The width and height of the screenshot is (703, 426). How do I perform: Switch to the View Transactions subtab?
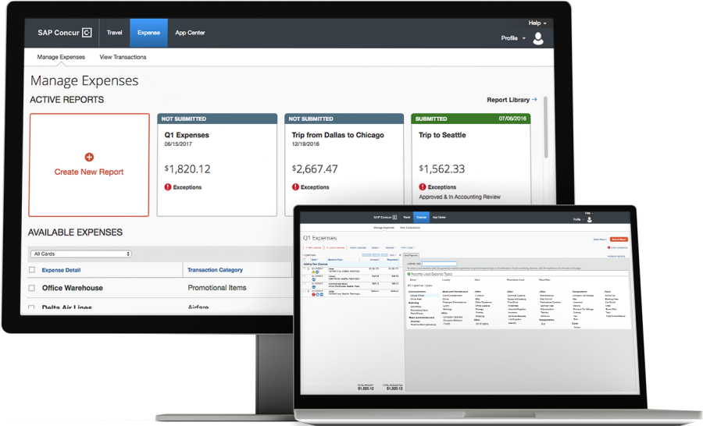[123, 57]
